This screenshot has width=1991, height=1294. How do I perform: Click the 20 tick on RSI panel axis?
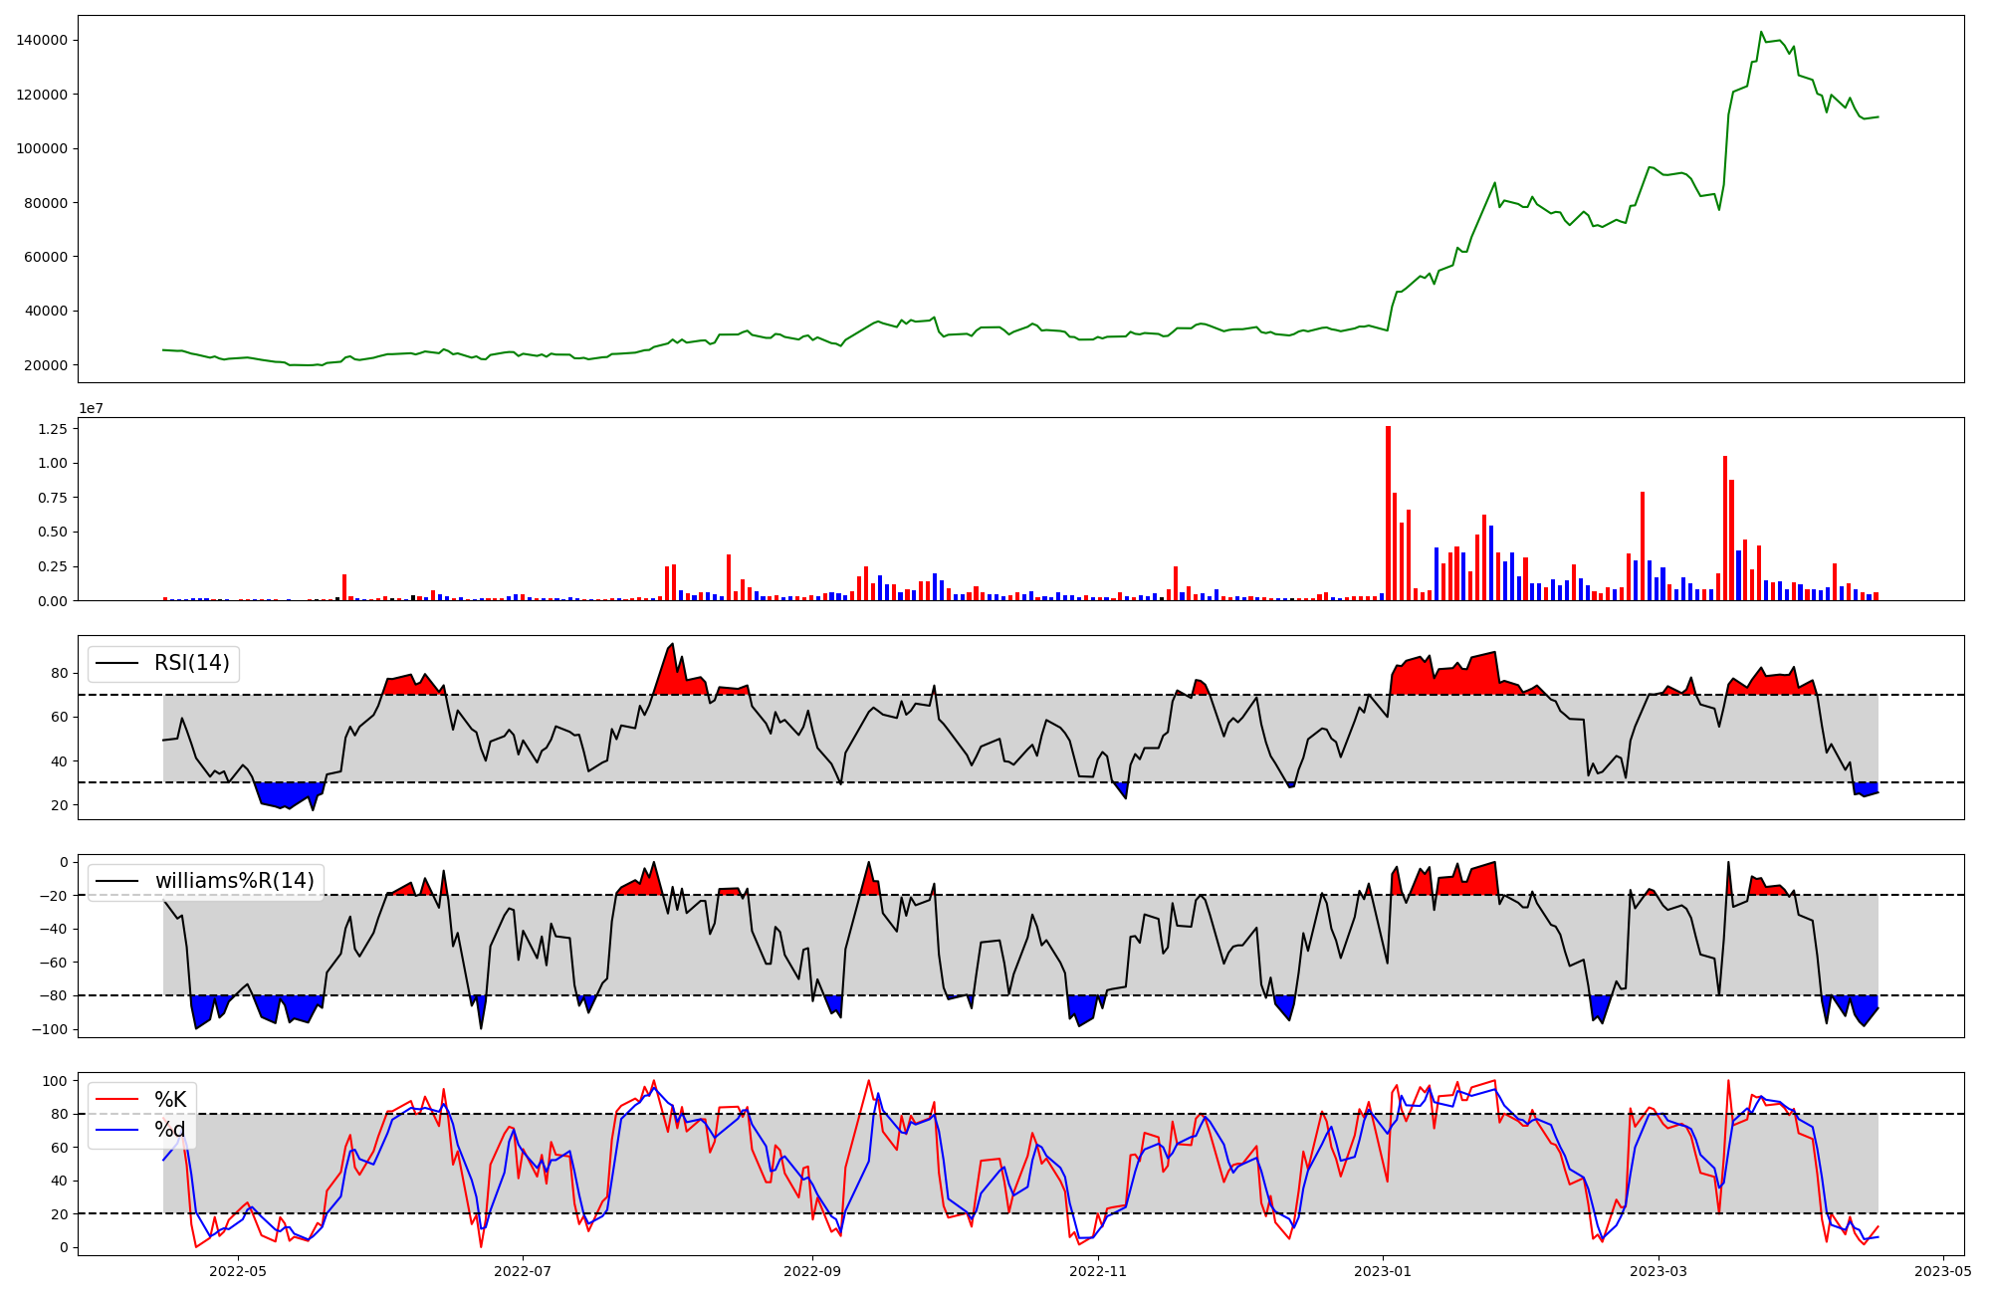pos(60,805)
